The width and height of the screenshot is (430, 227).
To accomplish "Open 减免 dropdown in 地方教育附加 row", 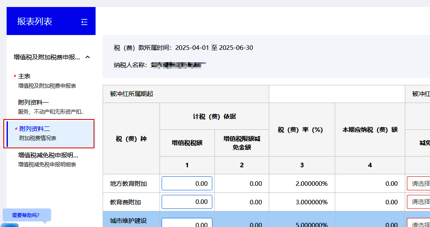I will (x=418, y=183).
